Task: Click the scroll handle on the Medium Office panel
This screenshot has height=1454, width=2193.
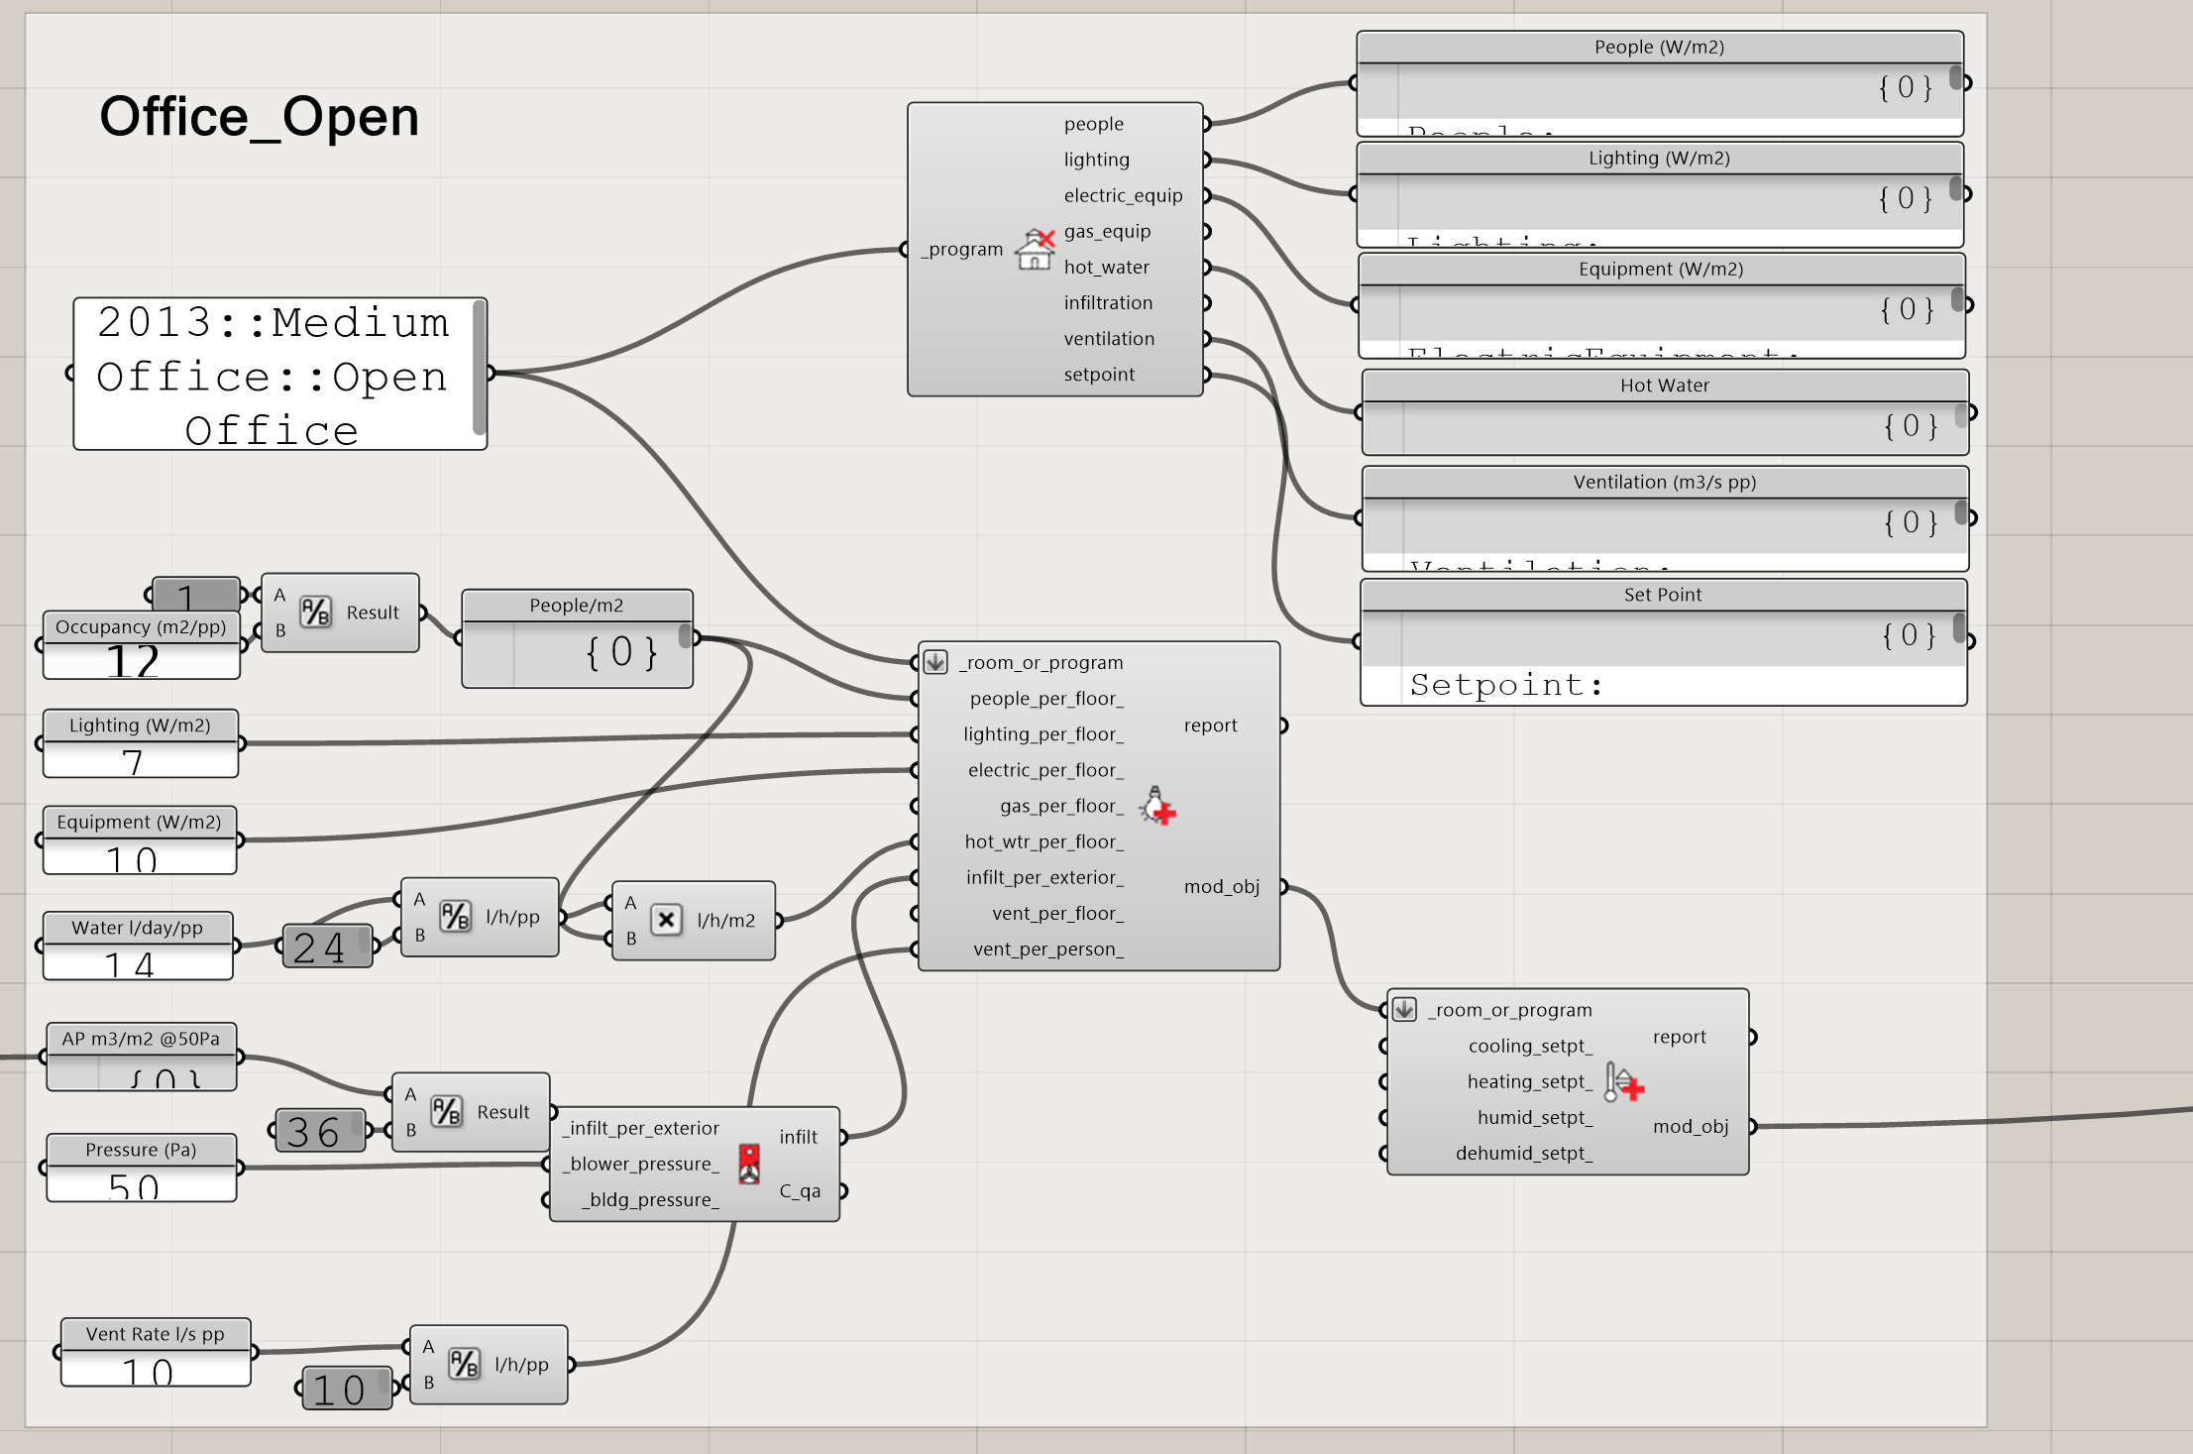Action: coord(480,369)
